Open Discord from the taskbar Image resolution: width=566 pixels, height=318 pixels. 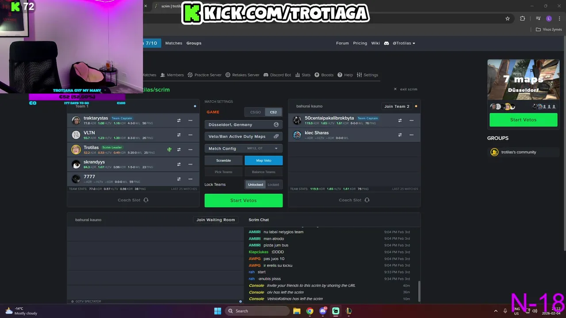(323, 311)
